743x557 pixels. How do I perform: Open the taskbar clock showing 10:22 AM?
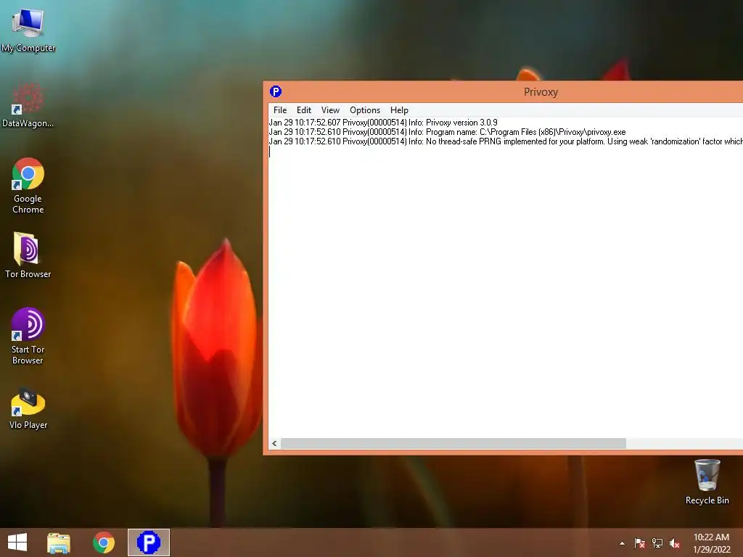coord(711,543)
